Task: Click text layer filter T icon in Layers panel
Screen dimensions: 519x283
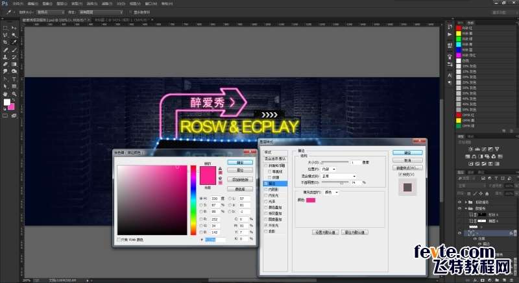Action: tap(496, 178)
